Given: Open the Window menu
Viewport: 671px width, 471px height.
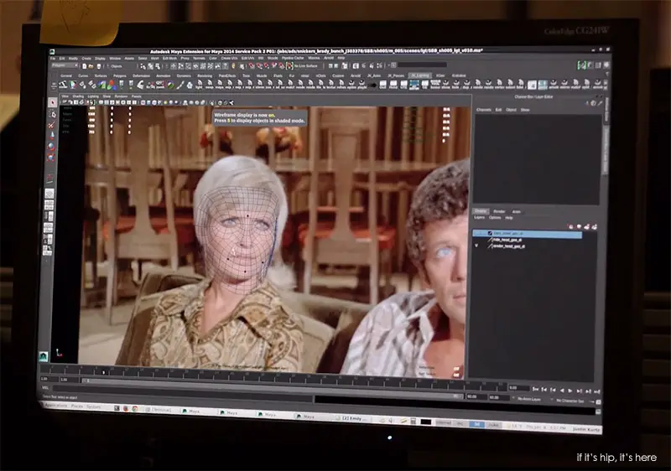Looking at the screenshot, I should point(115,58).
